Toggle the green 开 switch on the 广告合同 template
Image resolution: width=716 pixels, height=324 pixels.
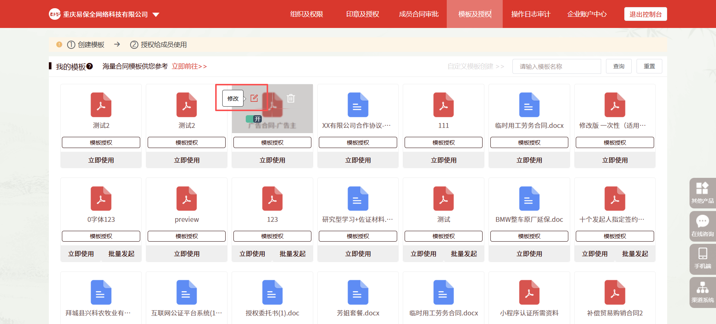[x=254, y=119]
